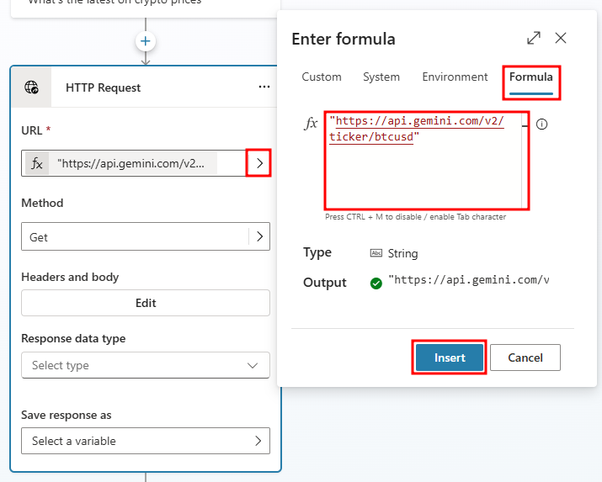Switch to the Environment tab
The image size is (602, 482).
coord(455,77)
